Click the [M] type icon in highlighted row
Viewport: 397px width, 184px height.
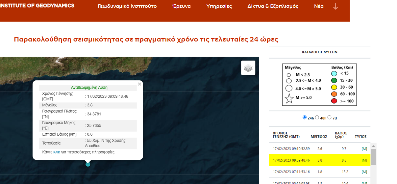(x=364, y=160)
